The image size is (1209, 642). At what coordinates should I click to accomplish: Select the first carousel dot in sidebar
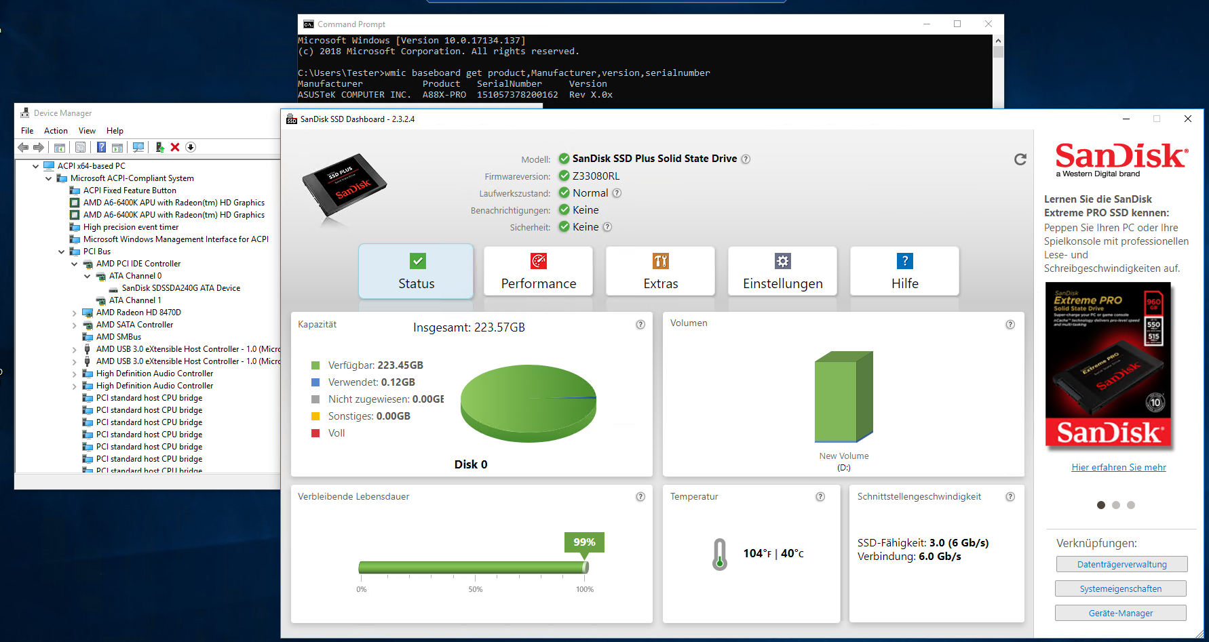click(x=1101, y=505)
